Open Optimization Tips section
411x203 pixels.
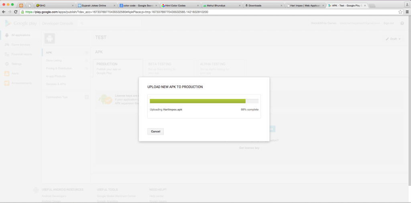pyautogui.click(x=57, y=97)
